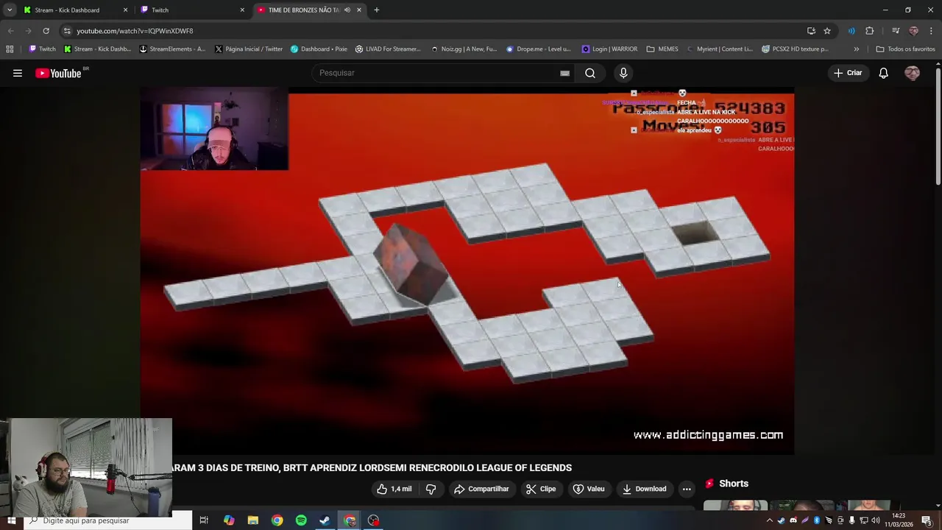The width and height of the screenshot is (942, 530).
Task: Open the Login | WARRIOR bookmark
Action: click(x=609, y=49)
